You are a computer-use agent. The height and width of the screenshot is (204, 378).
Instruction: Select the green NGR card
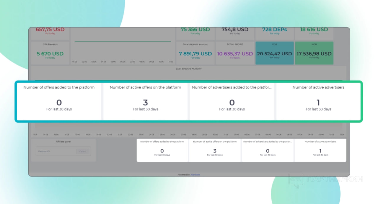(314, 53)
